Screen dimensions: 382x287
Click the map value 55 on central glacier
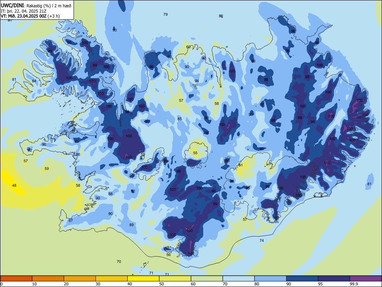[195, 153]
